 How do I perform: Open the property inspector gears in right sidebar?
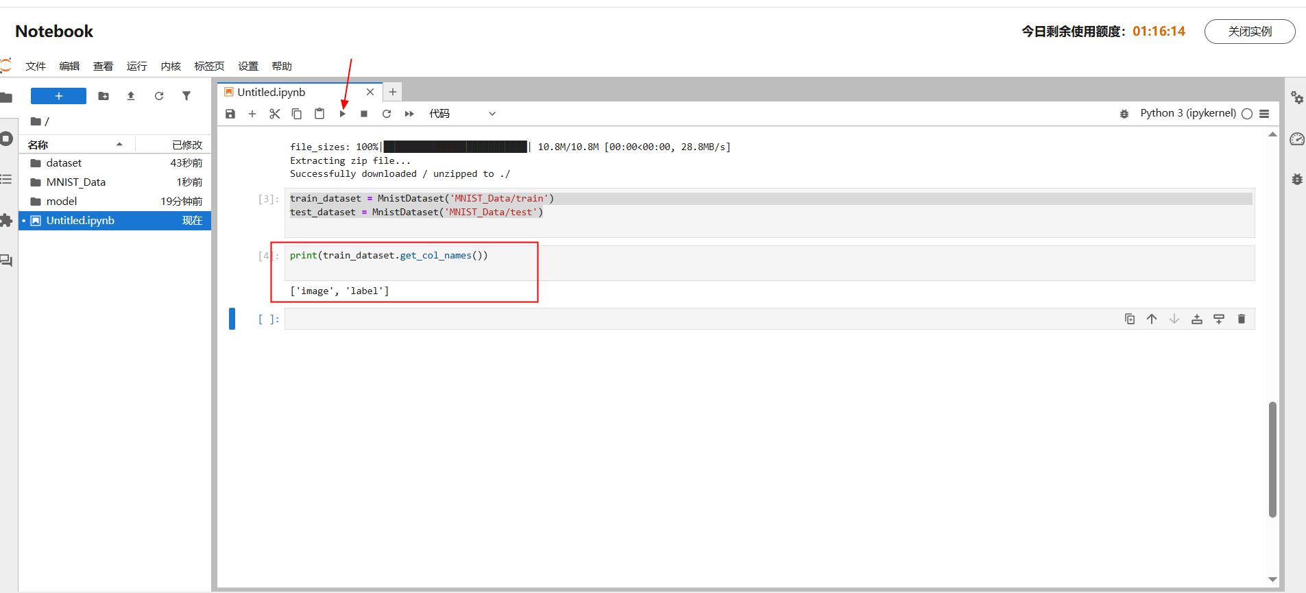(1297, 97)
